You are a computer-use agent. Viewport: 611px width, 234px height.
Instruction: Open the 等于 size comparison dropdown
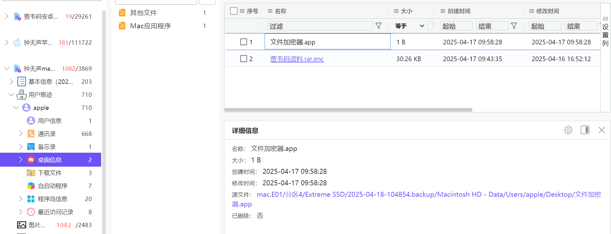409,26
